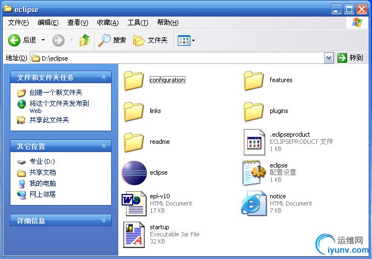The width and height of the screenshot is (372, 259).
Task: Click the D:\eclipse address field
Action: pyautogui.click(x=177, y=58)
